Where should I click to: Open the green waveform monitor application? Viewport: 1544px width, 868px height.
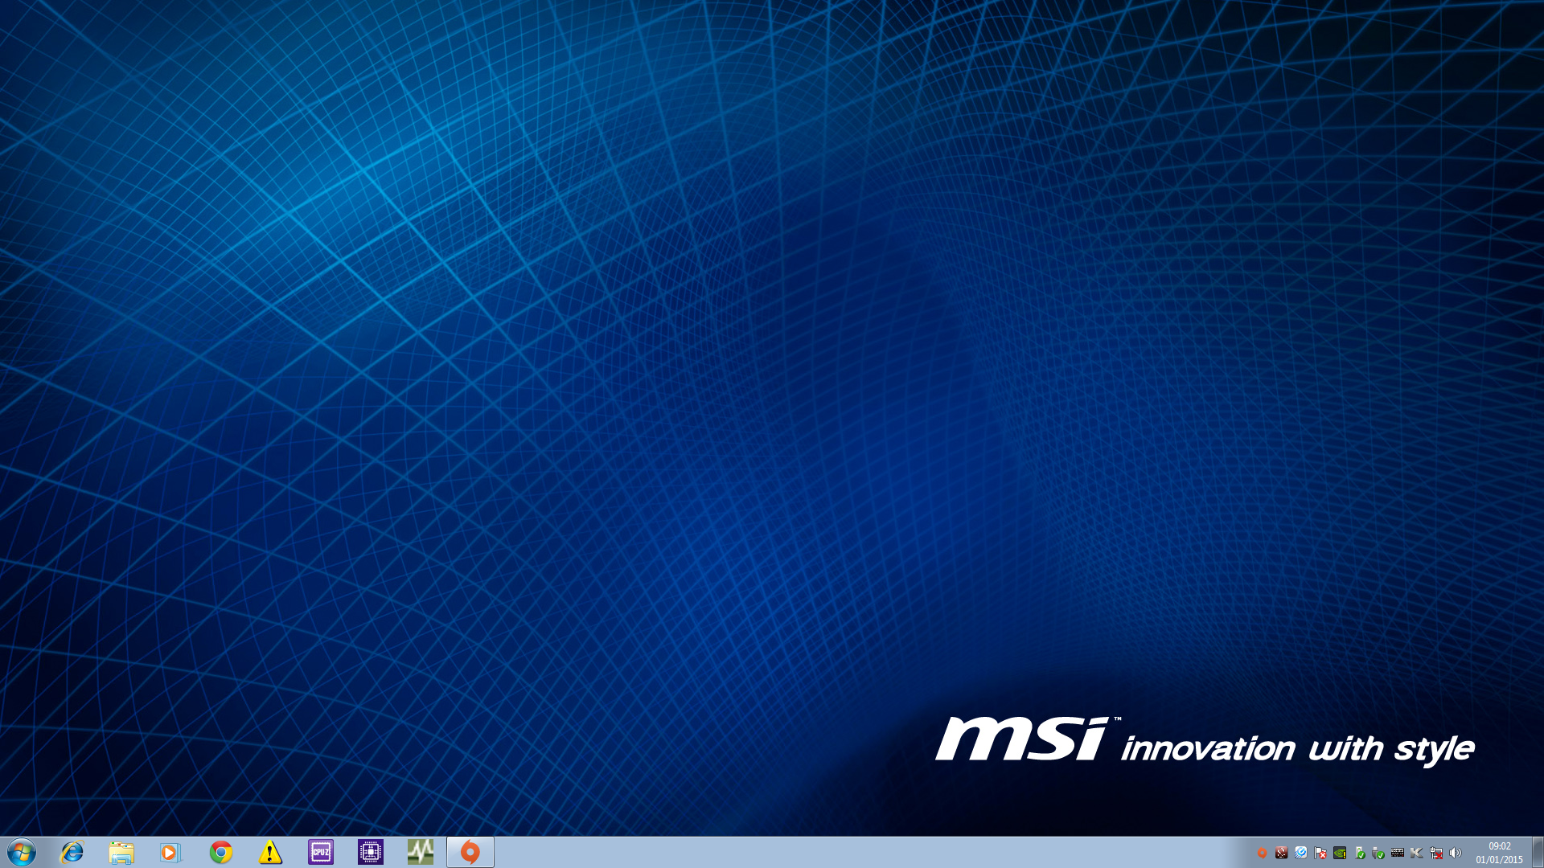(x=421, y=852)
